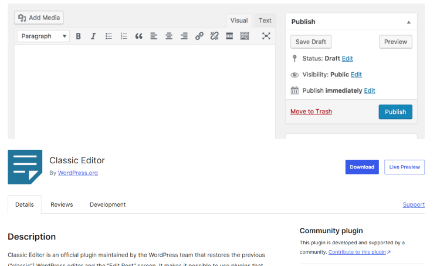Remove link with the unlink icon
This screenshot has height=266, width=440.
point(214,36)
